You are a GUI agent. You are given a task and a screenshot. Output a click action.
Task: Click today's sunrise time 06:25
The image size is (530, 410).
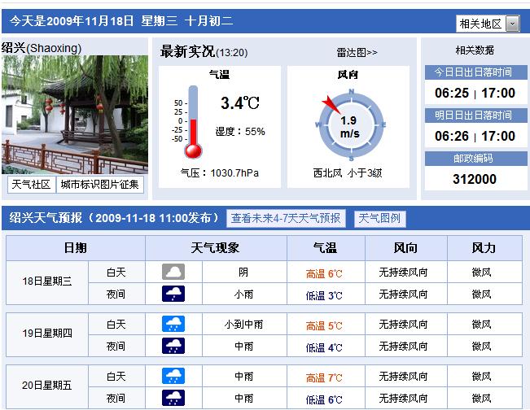pos(452,93)
